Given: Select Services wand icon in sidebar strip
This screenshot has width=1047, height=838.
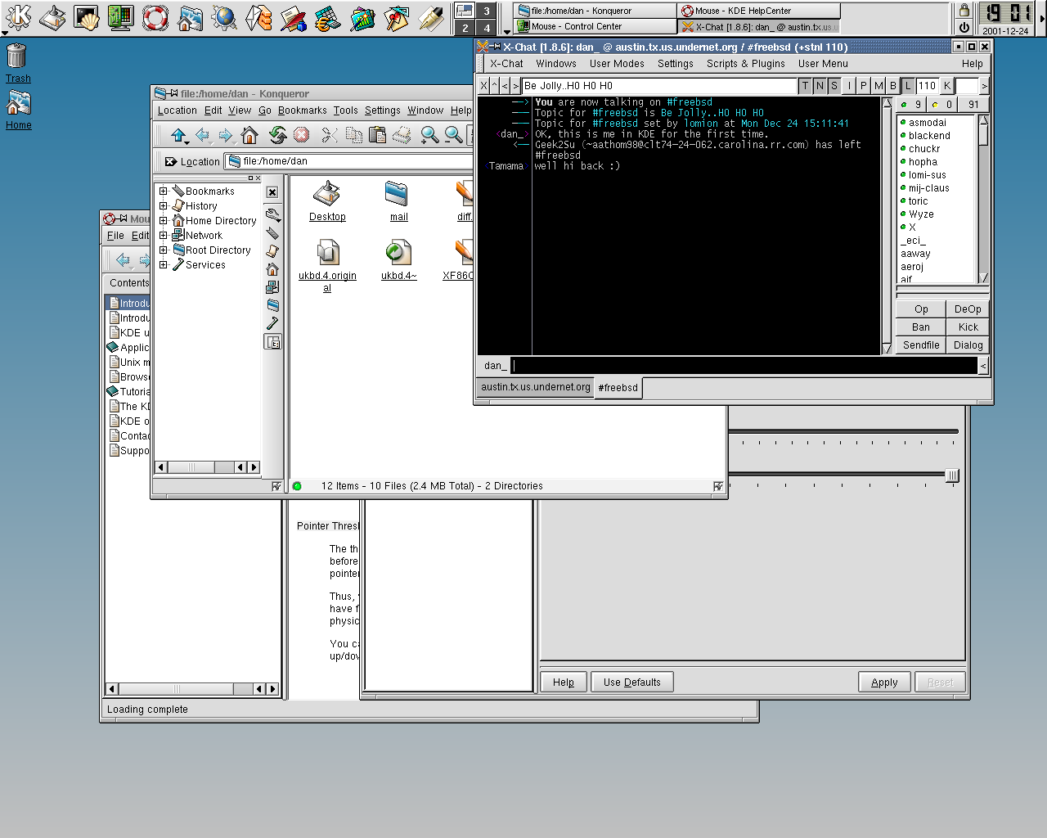Looking at the screenshot, I should [272, 323].
